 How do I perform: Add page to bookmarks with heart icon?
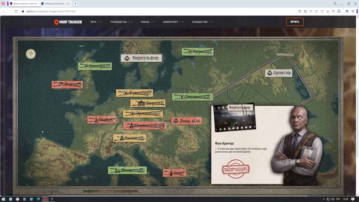322,11
